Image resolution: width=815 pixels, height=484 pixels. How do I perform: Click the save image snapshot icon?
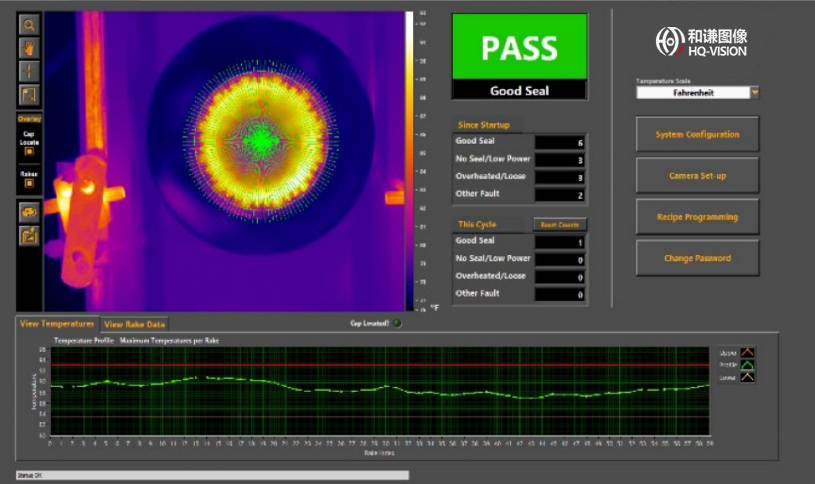[29, 234]
